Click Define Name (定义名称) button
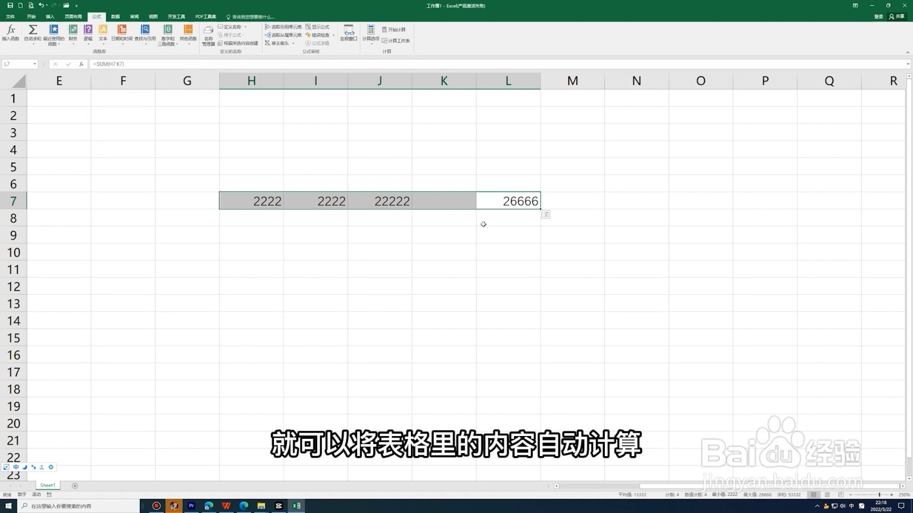913x513 pixels. tap(230, 27)
